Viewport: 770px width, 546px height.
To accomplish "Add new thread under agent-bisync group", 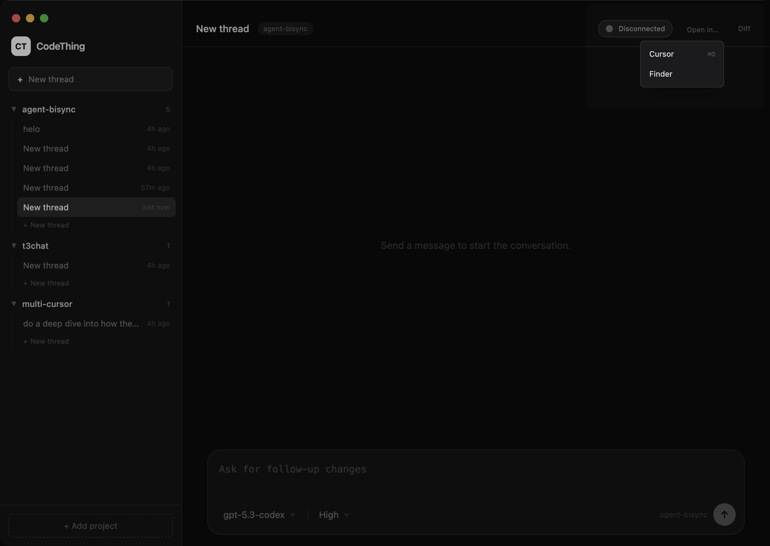I will (46, 225).
